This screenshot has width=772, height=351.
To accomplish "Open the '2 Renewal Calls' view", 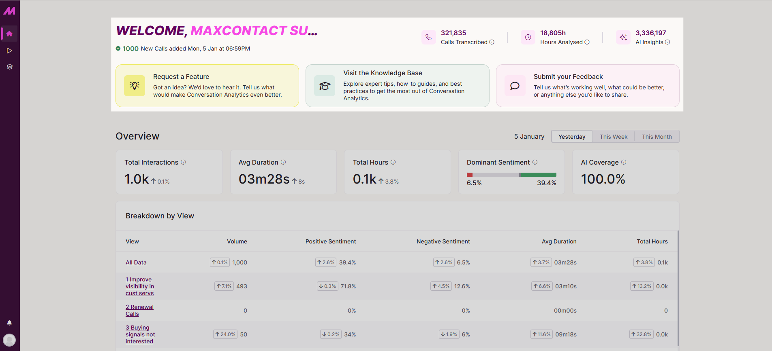I will 139,311.
